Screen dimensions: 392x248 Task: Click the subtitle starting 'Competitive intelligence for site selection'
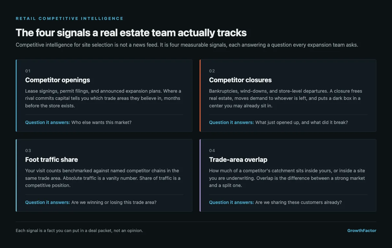(x=187, y=45)
